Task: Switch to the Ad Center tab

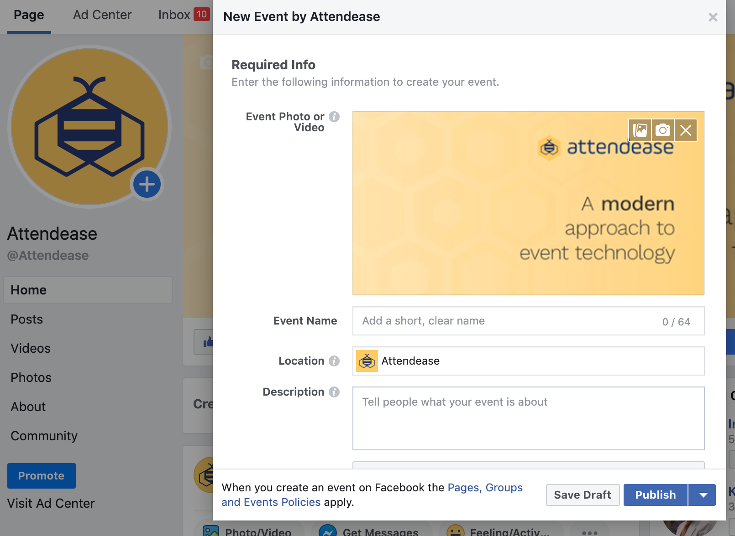Action: pyautogui.click(x=102, y=15)
